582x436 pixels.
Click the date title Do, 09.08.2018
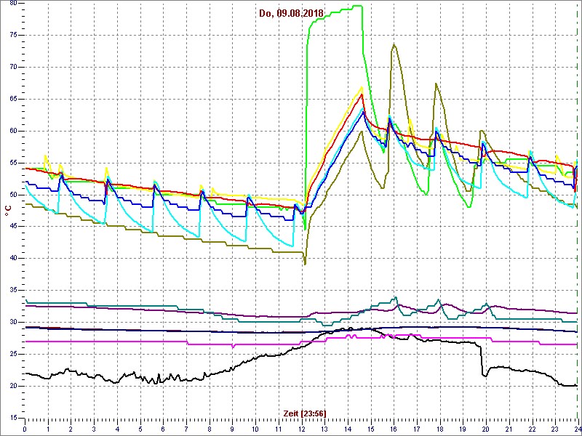(292, 14)
